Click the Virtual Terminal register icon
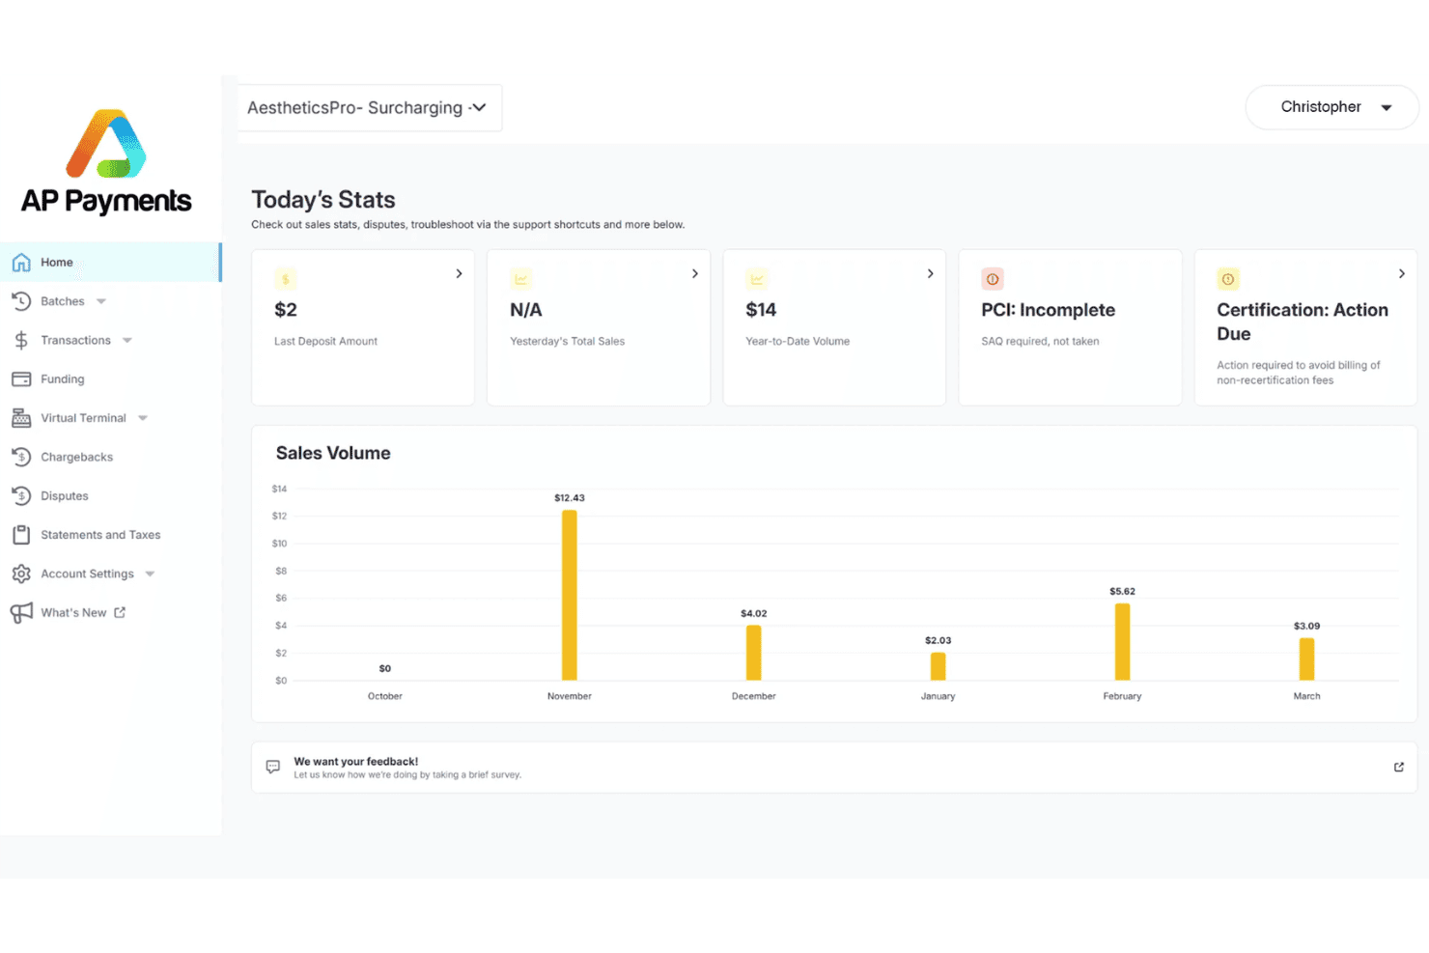The image size is (1429, 953). click(x=21, y=418)
